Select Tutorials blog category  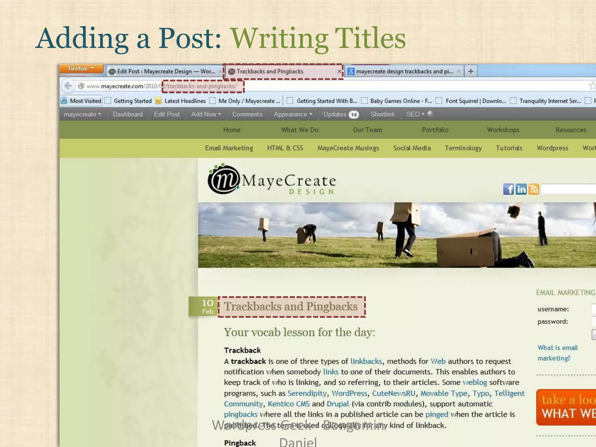tap(509, 148)
